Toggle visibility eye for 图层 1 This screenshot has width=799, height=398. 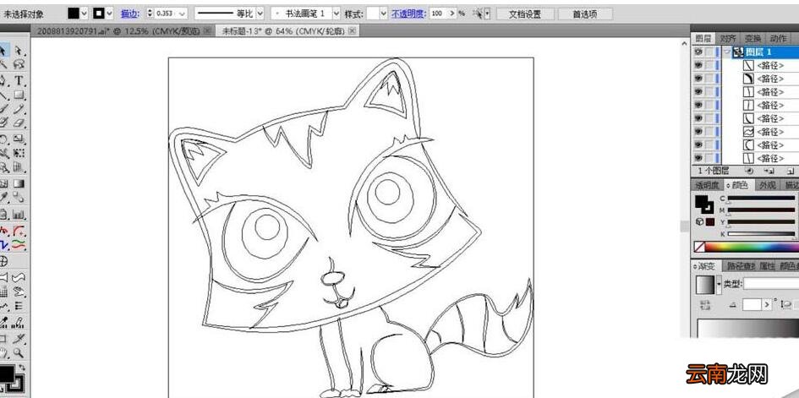click(698, 52)
